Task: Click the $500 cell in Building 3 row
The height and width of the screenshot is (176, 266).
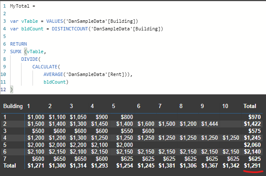Action: click(x=38, y=131)
